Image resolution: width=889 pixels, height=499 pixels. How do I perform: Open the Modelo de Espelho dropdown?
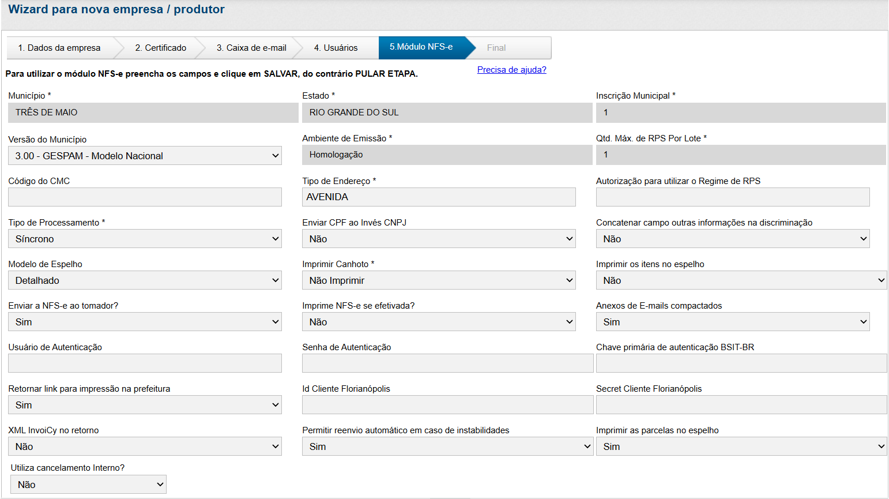145,280
